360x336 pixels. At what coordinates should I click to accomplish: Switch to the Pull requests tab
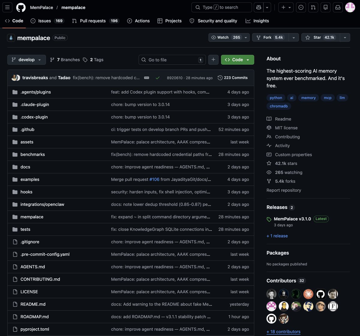coord(95,21)
